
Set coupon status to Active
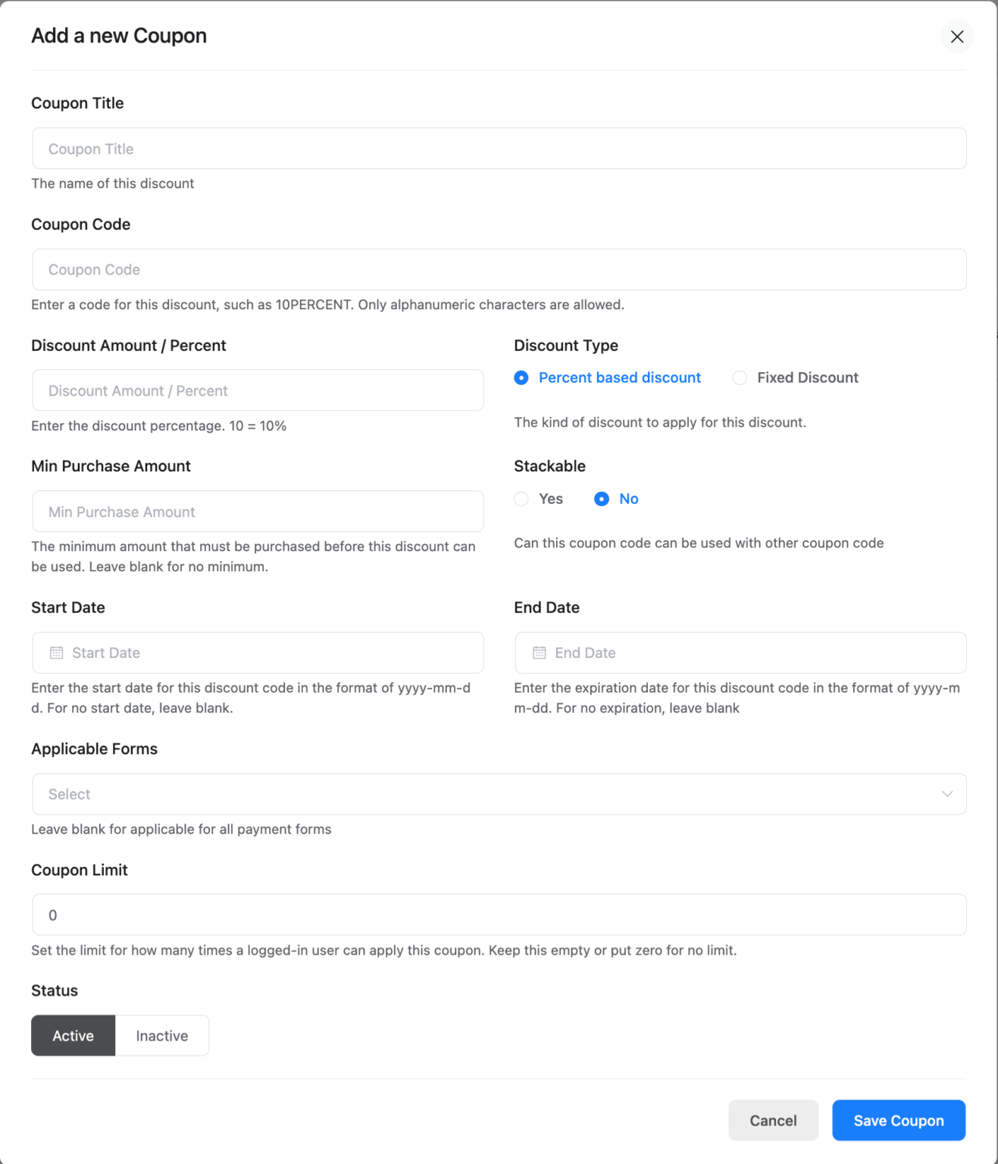pos(73,1035)
